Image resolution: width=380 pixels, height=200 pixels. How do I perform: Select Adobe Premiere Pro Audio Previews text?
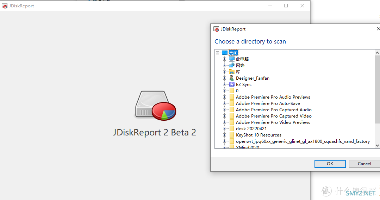pyautogui.click(x=273, y=97)
